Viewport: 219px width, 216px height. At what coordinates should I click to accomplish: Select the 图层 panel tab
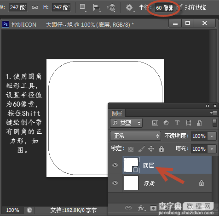(117, 113)
